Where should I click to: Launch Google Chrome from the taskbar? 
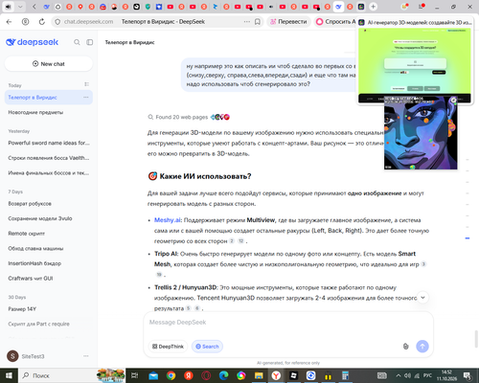point(171,375)
